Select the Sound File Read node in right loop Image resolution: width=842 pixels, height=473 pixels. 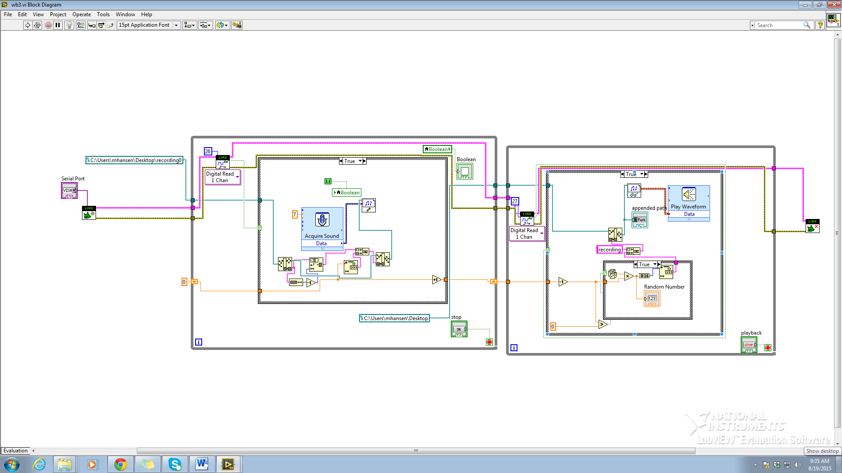point(634,191)
